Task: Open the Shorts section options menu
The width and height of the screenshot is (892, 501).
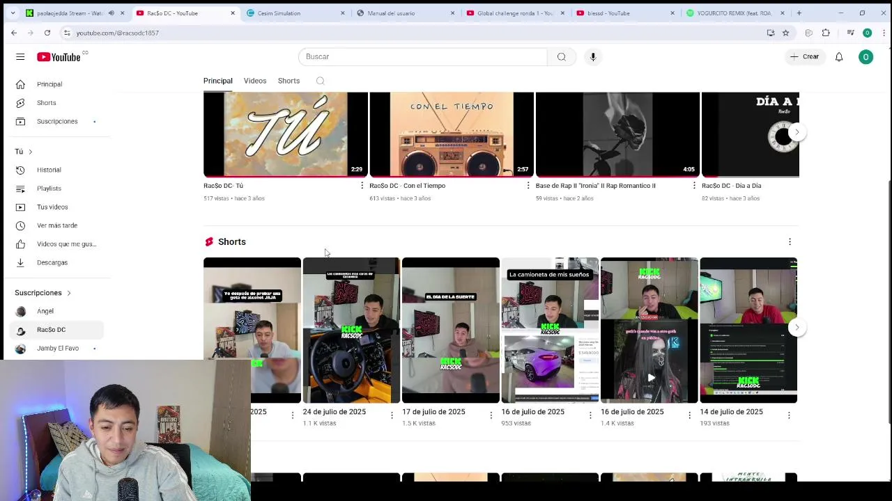Action: click(790, 241)
